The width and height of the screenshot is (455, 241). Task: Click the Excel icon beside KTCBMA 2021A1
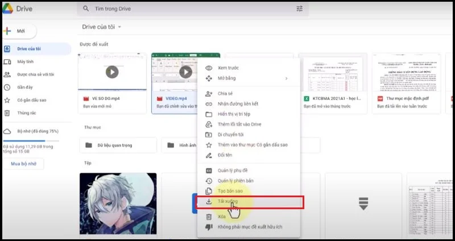[307, 98]
